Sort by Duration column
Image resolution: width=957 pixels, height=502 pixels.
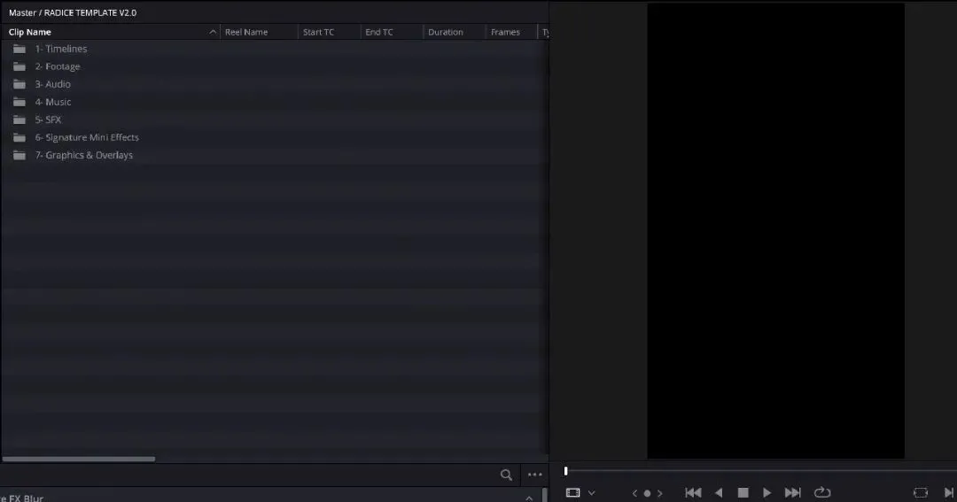point(446,32)
